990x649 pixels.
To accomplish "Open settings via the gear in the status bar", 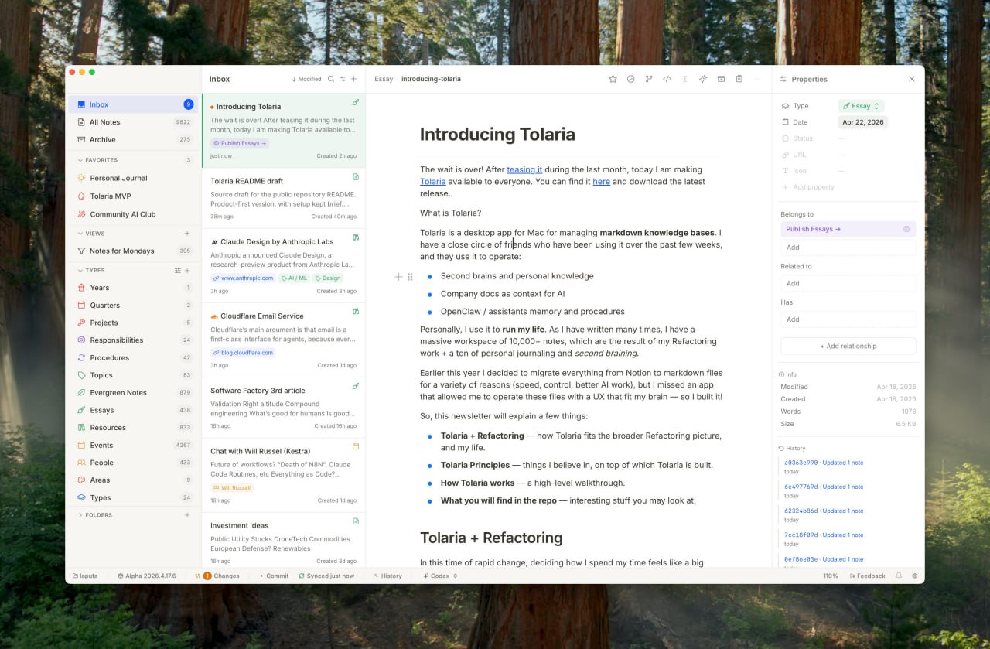I will (914, 576).
